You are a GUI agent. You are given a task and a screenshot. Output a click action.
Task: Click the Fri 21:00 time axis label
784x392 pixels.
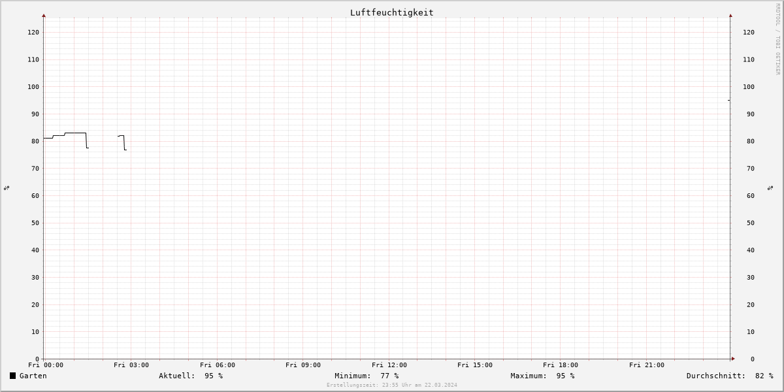pyautogui.click(x=647, y=365)
